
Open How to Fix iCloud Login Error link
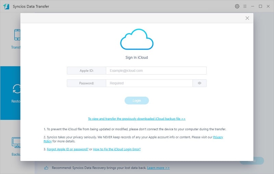(117, 149)
